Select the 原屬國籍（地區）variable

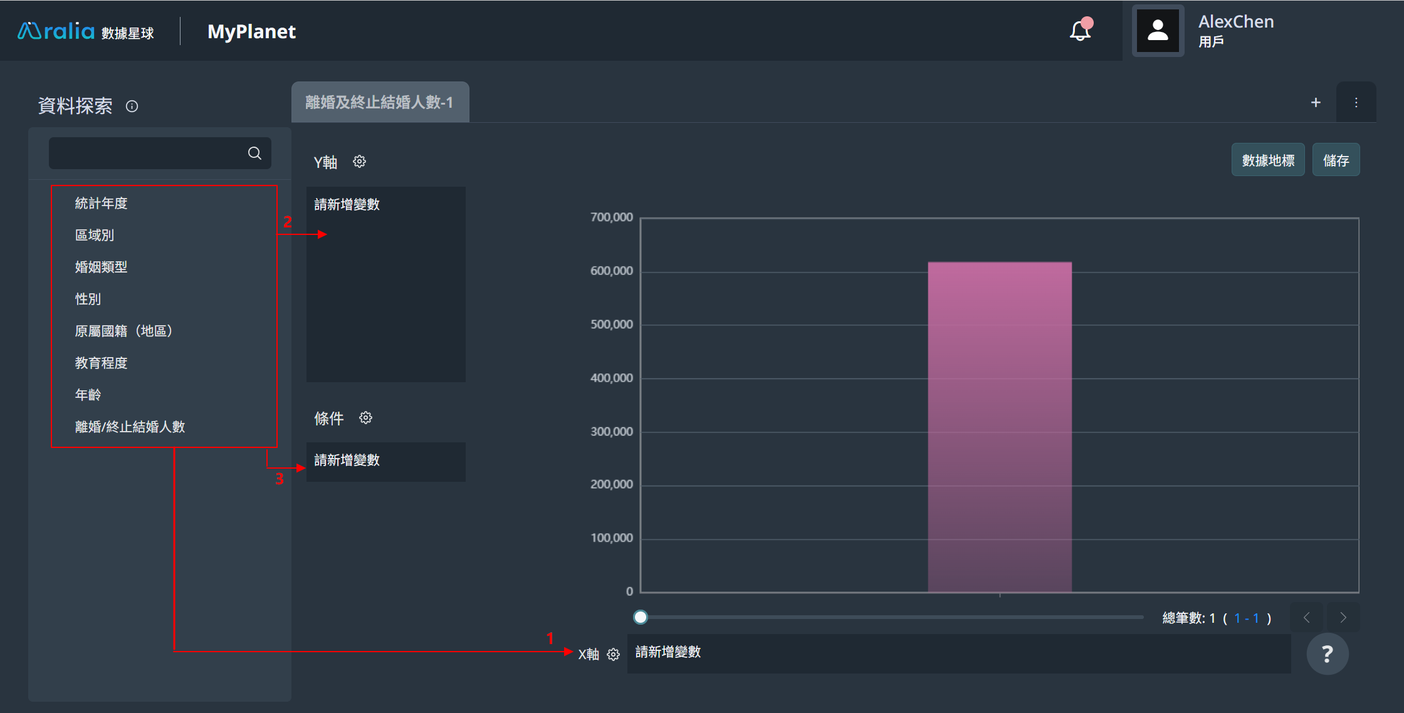(x=124, y=331)
